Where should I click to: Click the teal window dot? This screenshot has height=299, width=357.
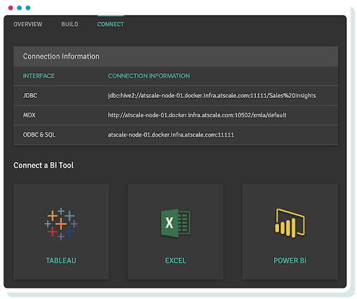click(28, 8)
